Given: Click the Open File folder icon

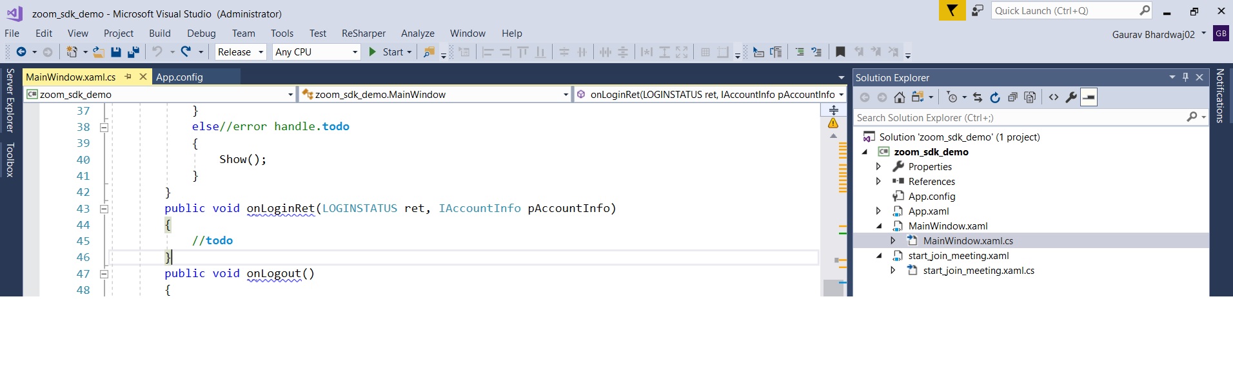Looking at the screenshot, I should point(99,52).
